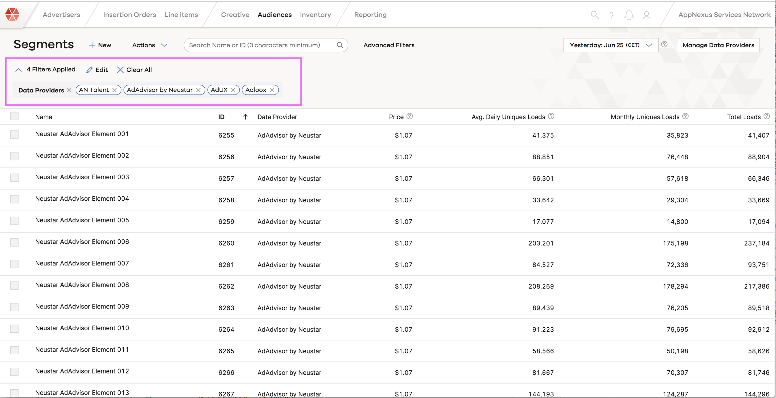Expand the Actions dropdown
Screen dimensions: 776x398
[x=150, y=45]
